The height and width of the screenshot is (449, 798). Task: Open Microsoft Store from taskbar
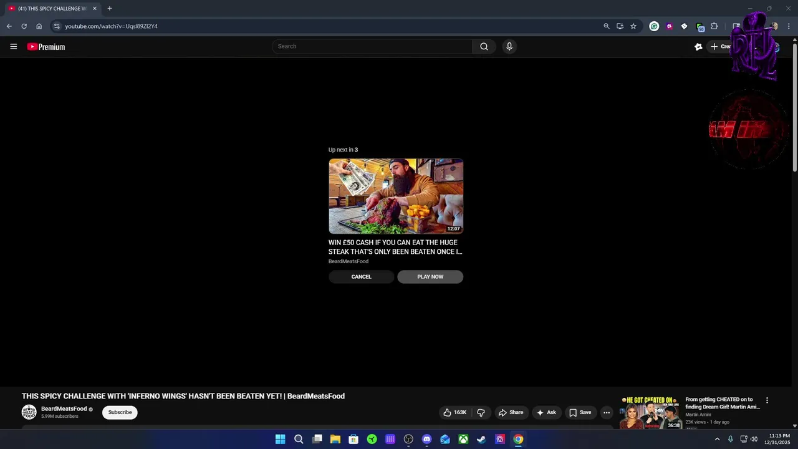coord(353,439)
